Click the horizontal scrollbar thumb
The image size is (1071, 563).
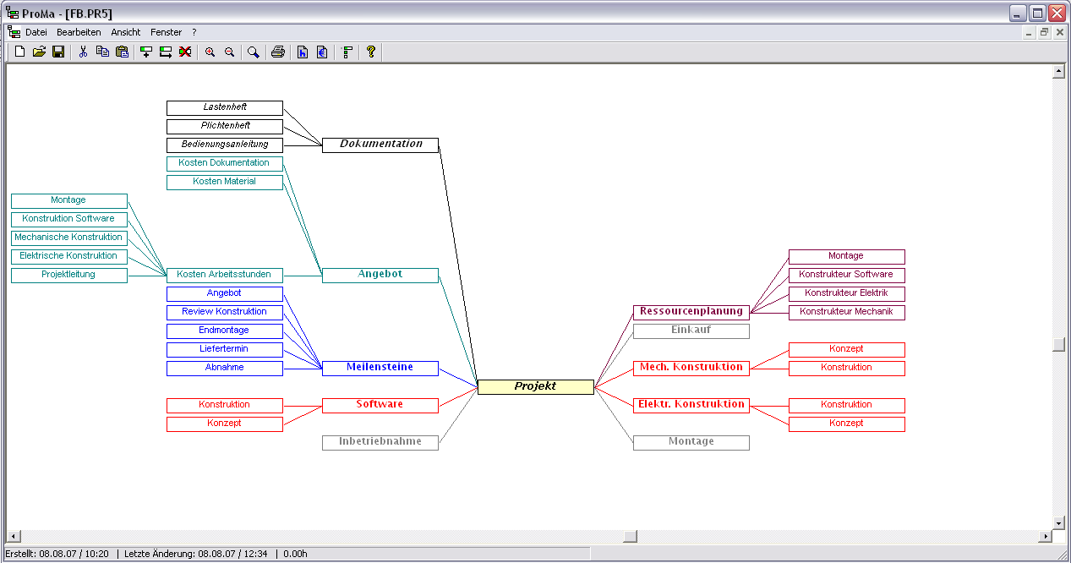[x=630, y=537]
